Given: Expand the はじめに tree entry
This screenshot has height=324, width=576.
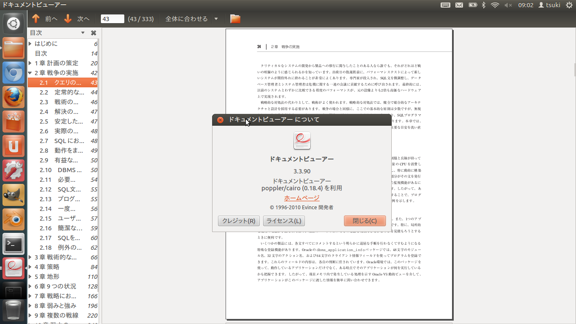Looking at the screenshot, I should pyautogui.click(x=30, y=44).
